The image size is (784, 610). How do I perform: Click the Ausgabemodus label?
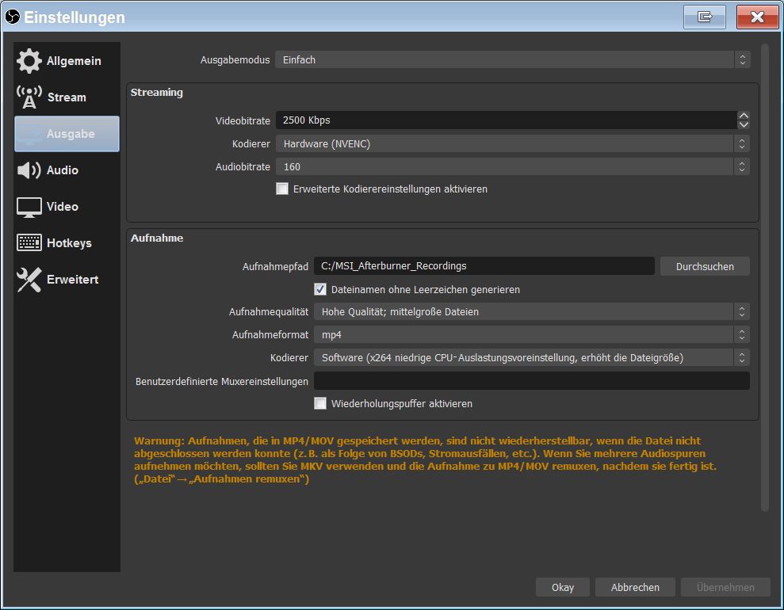tap(235, 60)
